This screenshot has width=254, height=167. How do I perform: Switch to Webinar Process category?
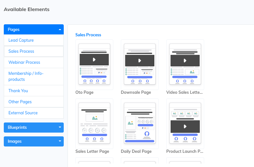coord(24,63)
